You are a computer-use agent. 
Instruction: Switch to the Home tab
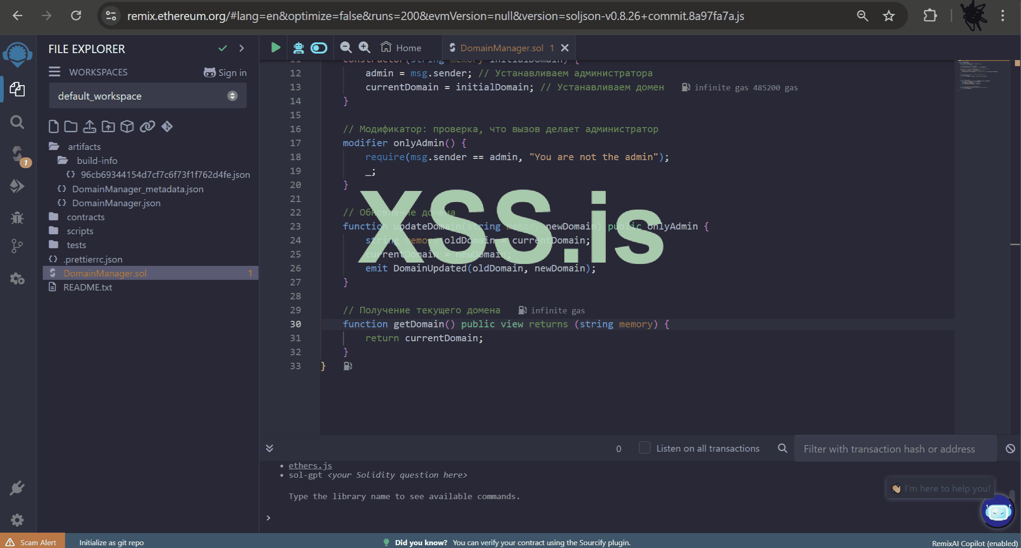click(x=401, y=47)
